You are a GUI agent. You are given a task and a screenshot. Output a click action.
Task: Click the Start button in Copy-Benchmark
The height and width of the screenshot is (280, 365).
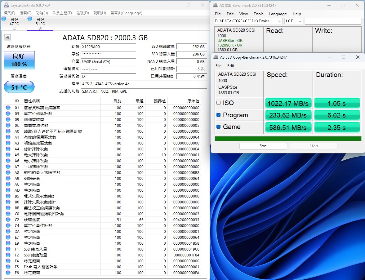263,146
